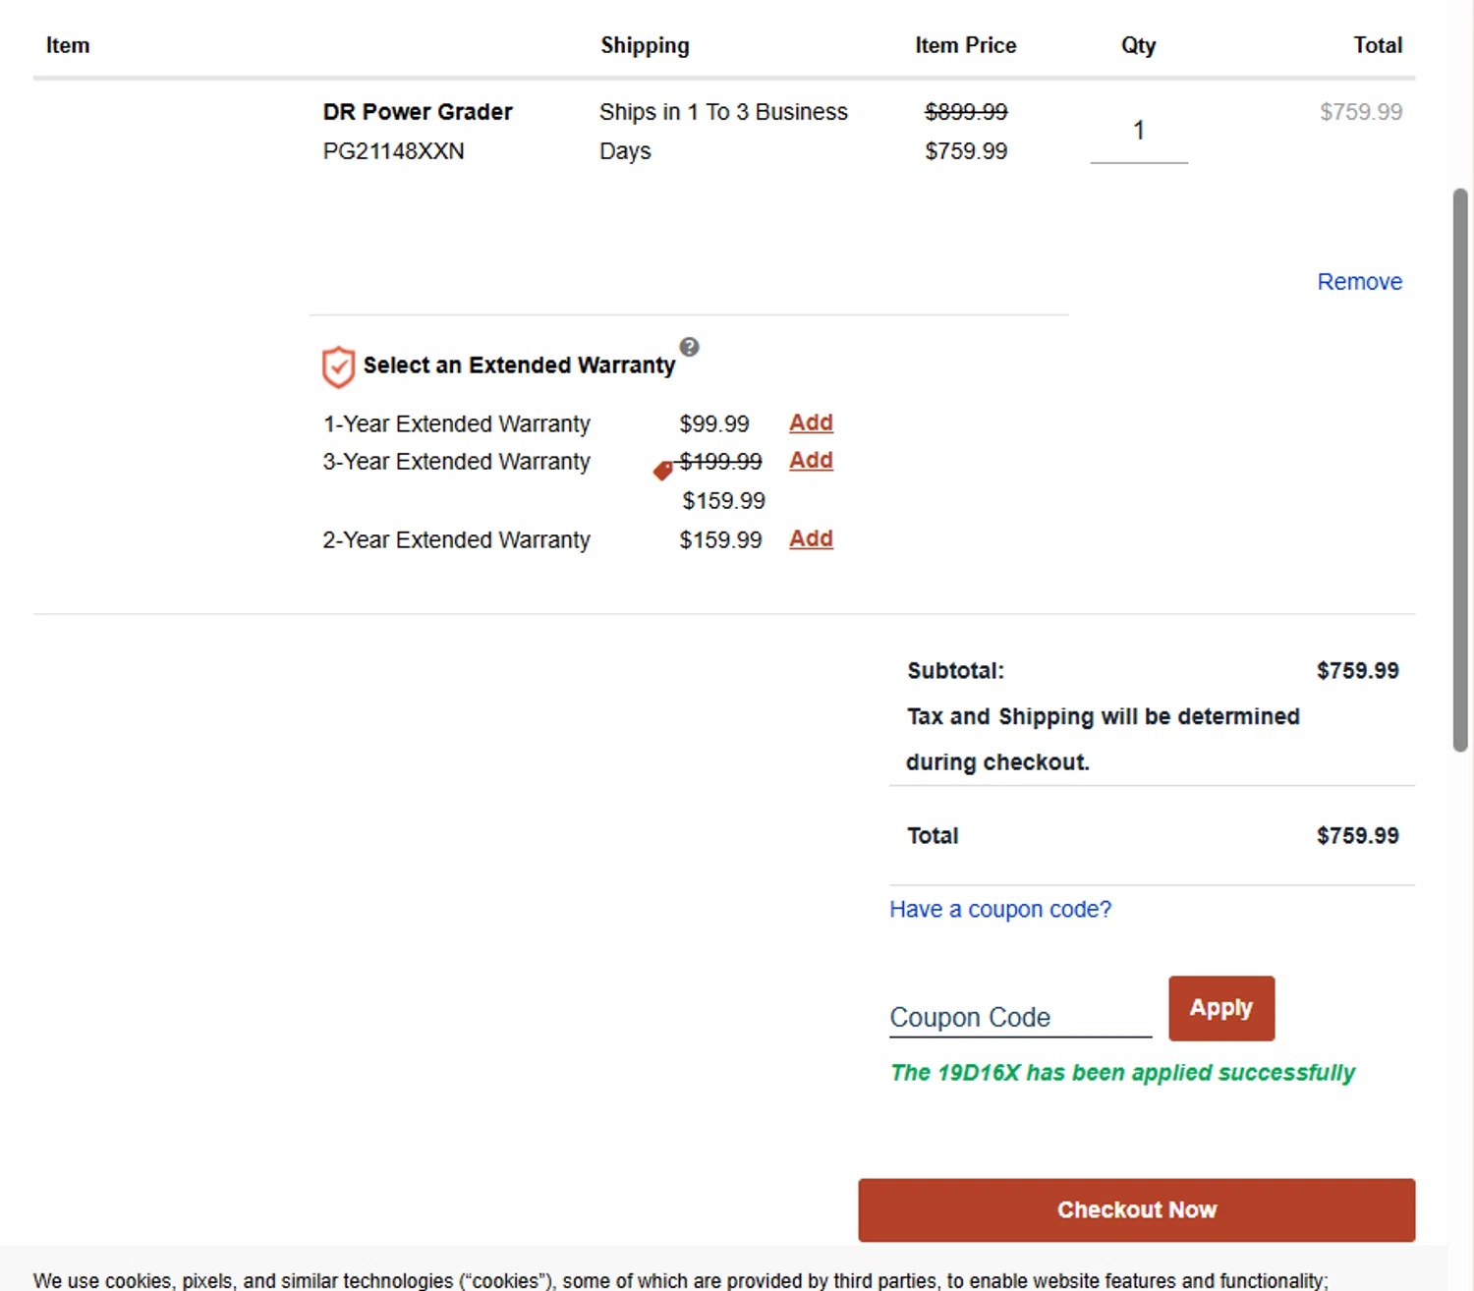1474x1291 pixels.
Task: Click the quantity field showing 1
Action: pyautogui.click(x=1139, y=132)
